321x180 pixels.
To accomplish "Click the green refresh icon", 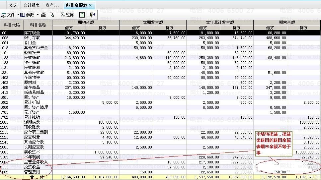I will coord(82,15).
